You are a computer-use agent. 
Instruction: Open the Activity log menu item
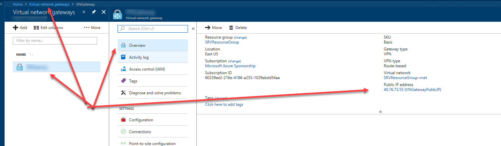pos(139,57)
